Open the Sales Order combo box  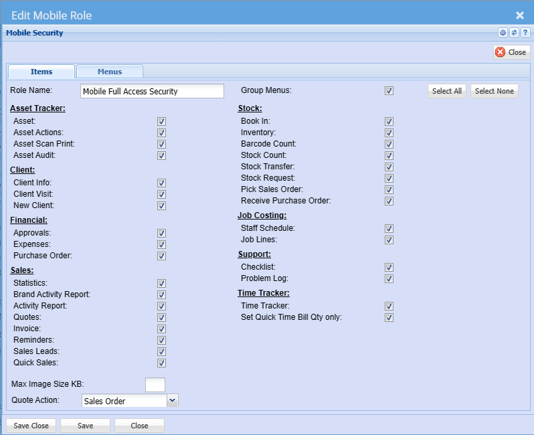124,401
